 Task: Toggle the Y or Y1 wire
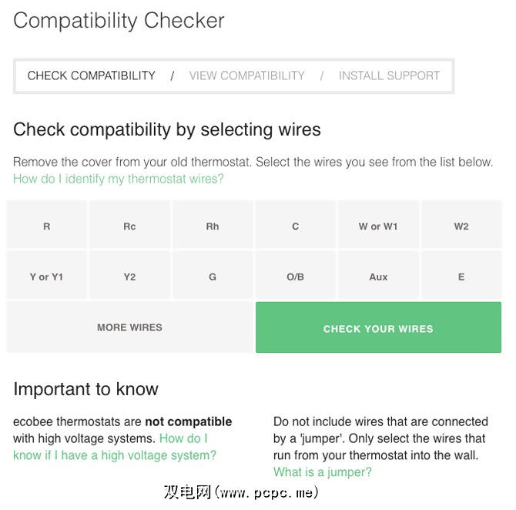click(47, 277)
